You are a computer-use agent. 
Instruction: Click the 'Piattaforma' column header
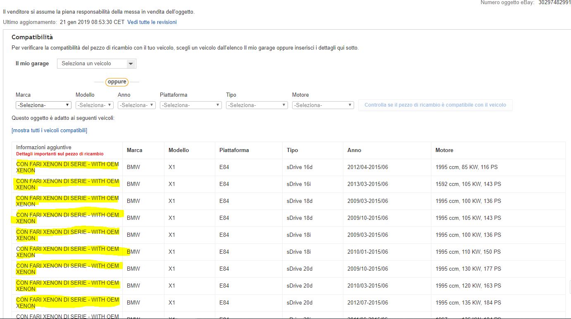[234, 150]
